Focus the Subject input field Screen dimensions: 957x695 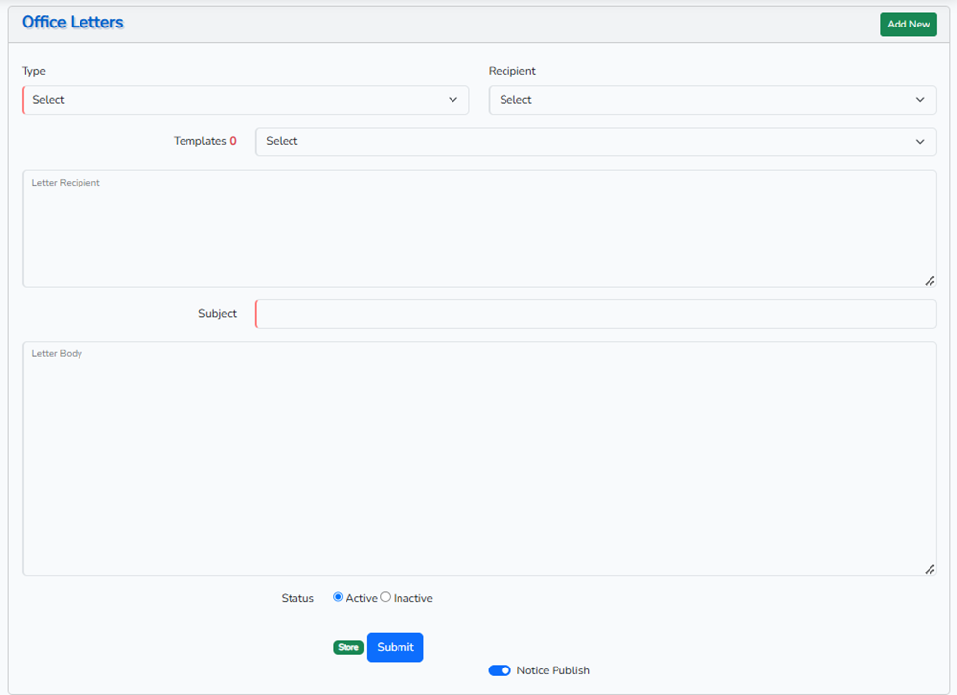pyautogui.click(x=595, y=314)
